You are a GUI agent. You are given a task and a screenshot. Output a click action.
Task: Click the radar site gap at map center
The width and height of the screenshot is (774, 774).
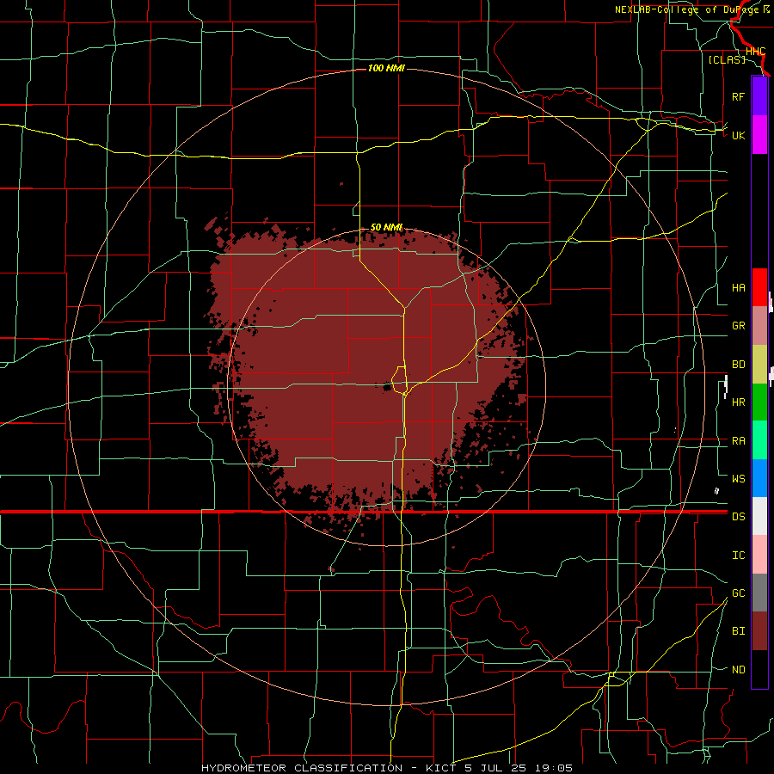(x=388, y=386)
